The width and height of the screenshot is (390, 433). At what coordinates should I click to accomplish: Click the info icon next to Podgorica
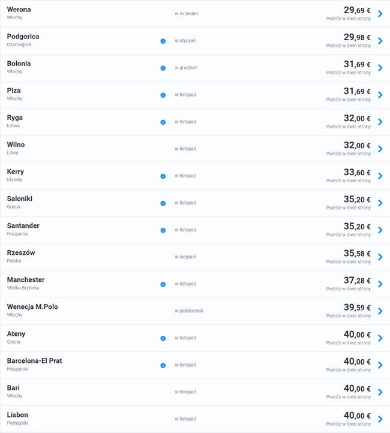pyautogui.click(x=163, y=41)
